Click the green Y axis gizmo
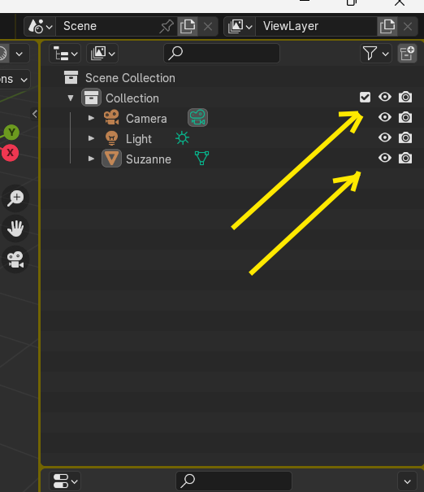Viewport: 424px width, 492px height. [11, 133]
